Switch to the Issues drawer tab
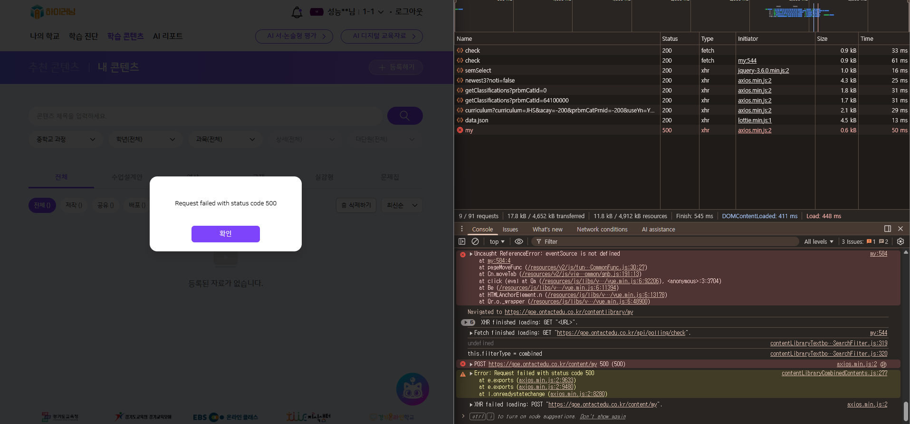910x424 pixels. tap(510, 229)
